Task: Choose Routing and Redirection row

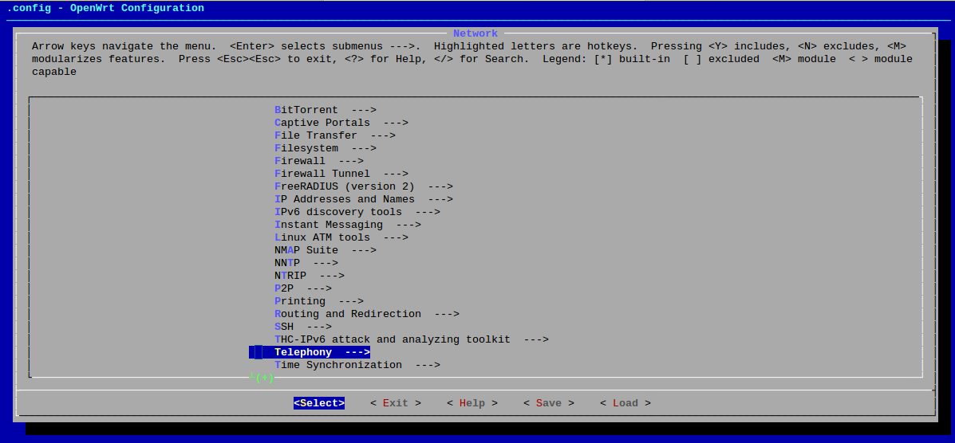Action: [367, 315]
